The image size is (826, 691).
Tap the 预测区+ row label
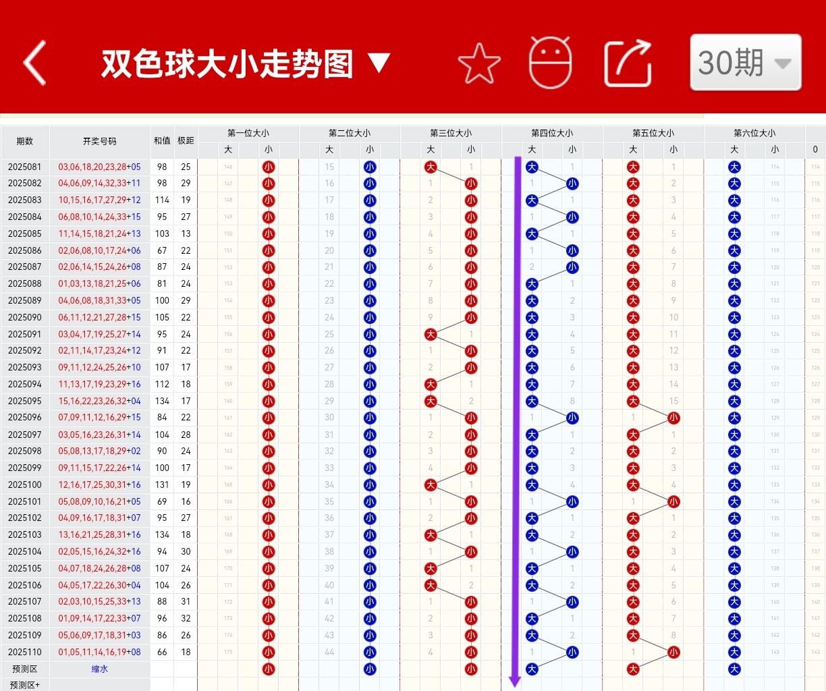(25, 685)
